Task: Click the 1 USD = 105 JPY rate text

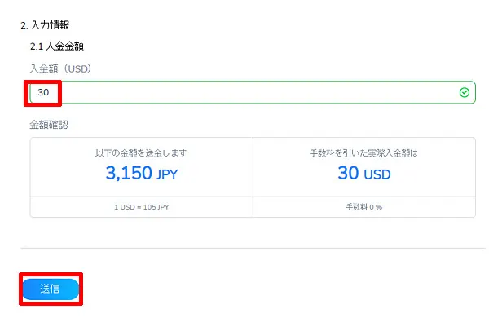Action: click(142, 207)
